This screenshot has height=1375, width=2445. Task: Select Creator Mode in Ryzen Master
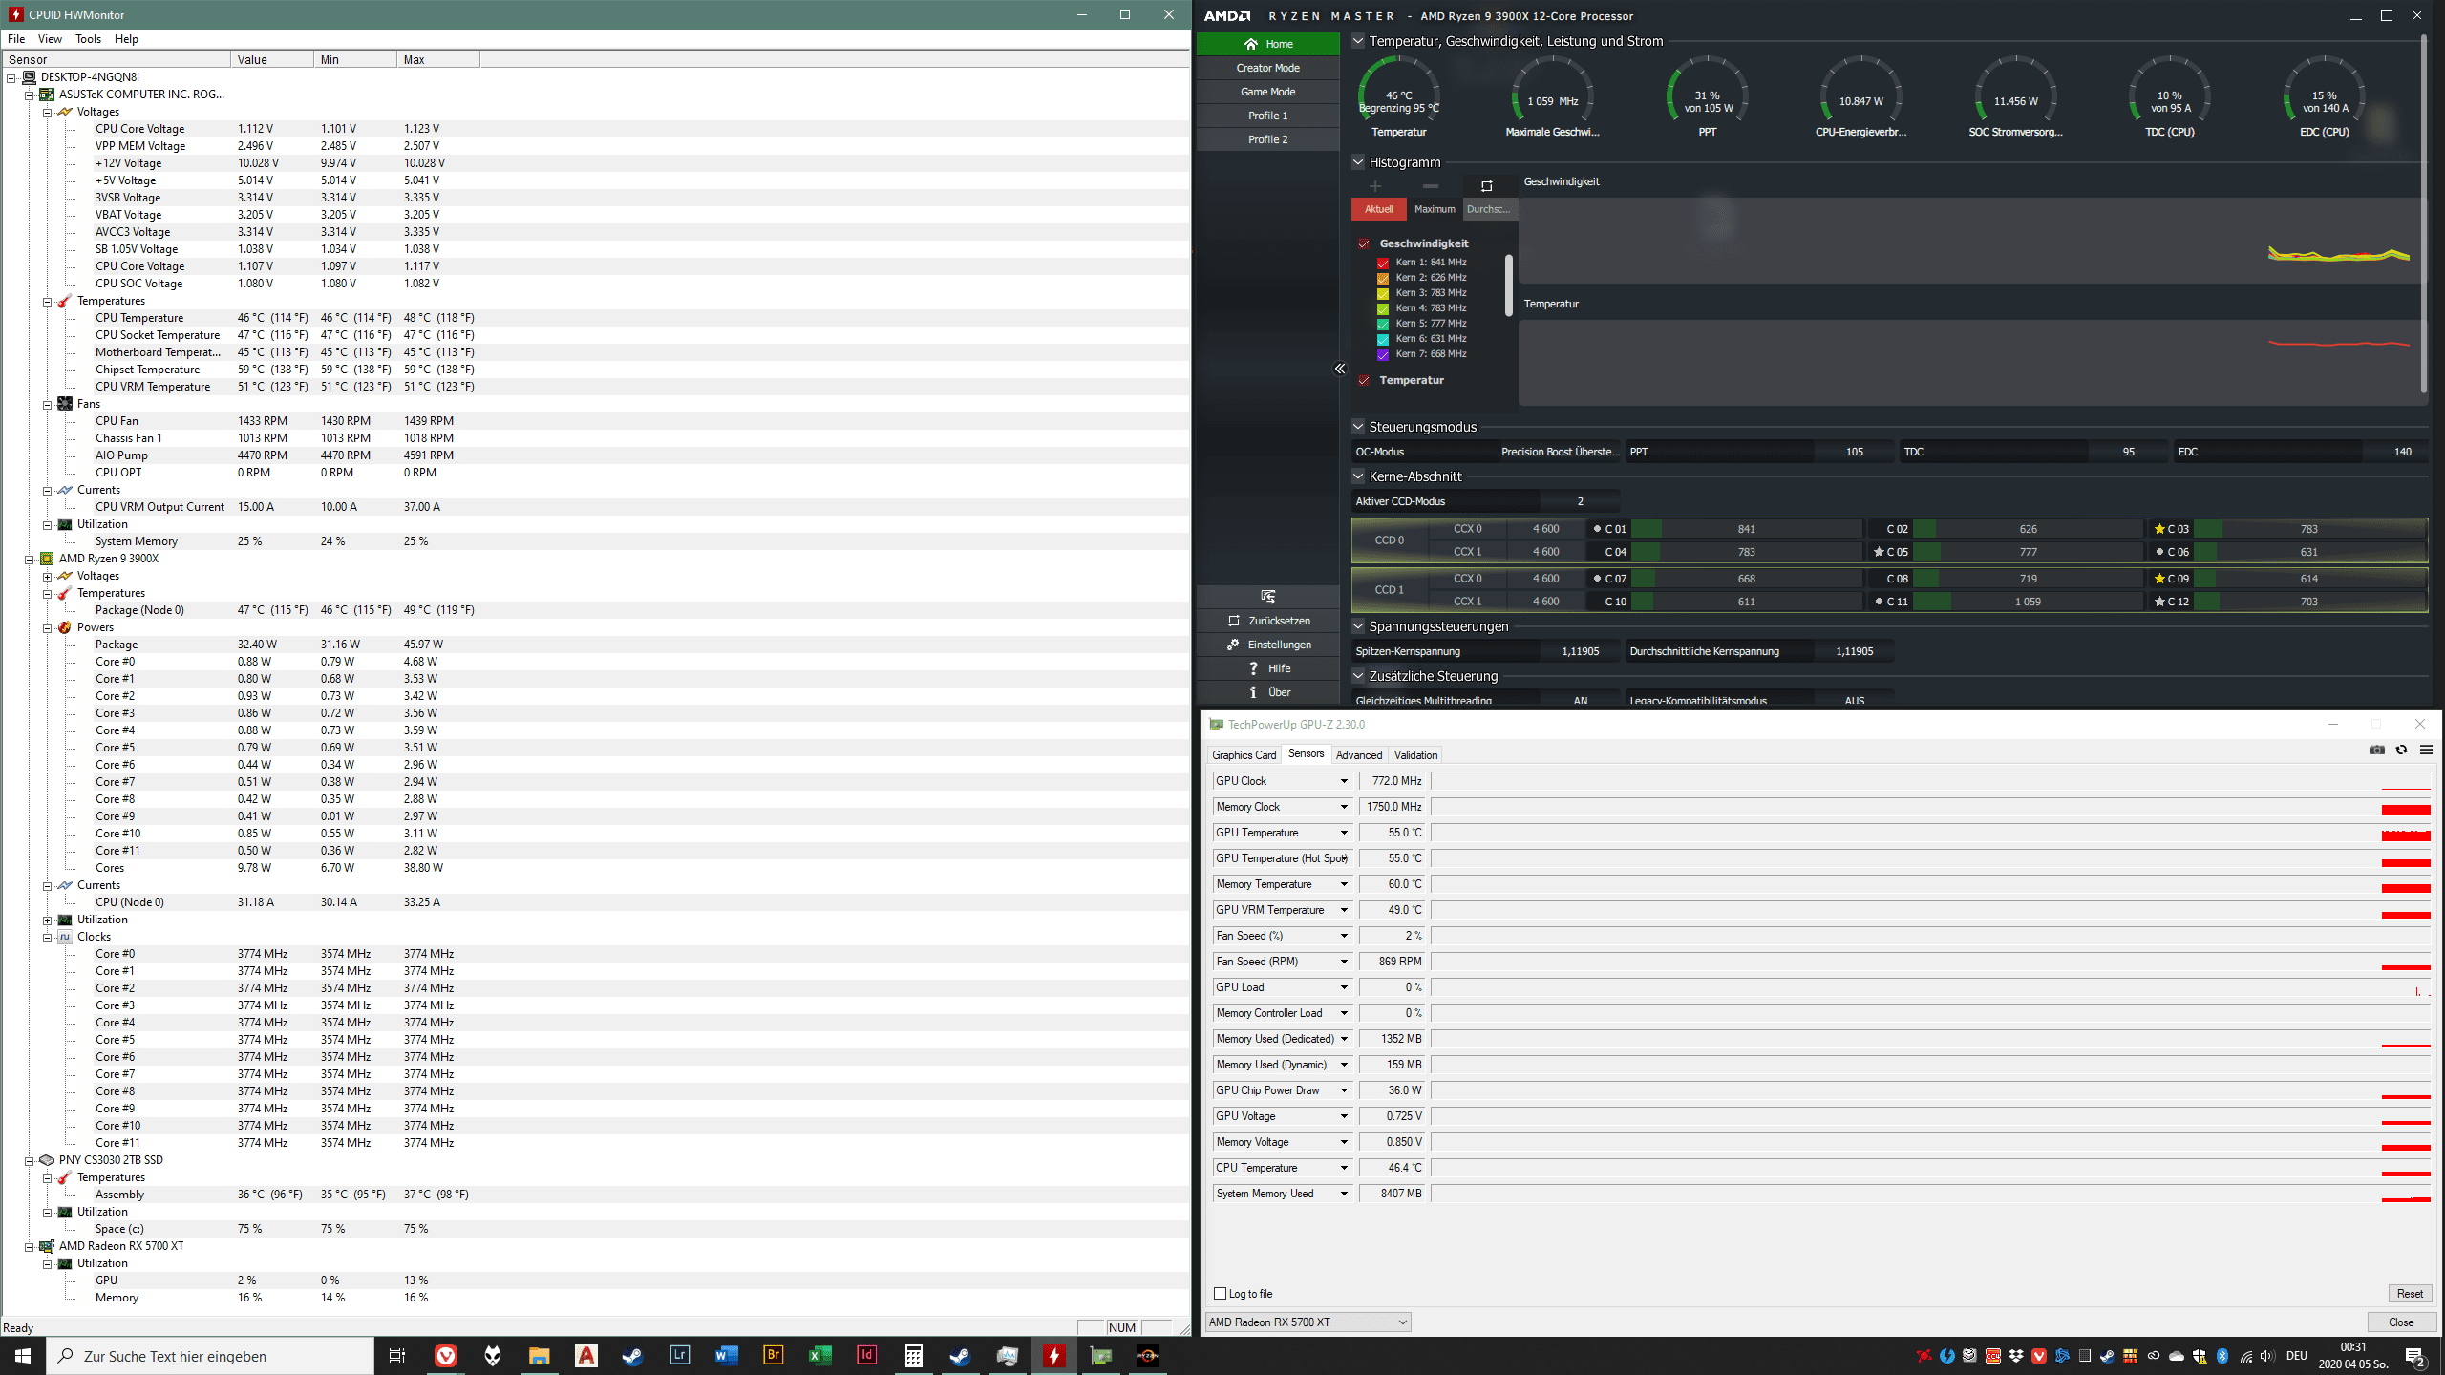pyautogui.click(x=1267, y=68)
